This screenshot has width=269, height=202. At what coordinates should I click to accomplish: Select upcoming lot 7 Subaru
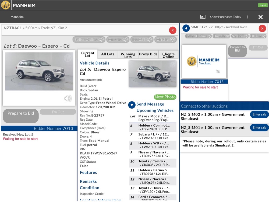tap(153, 136)
